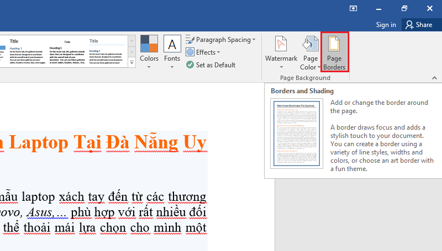442x251 pixels.
Task: Click the word 'laptop' in the paragraph
Action: 39,197
